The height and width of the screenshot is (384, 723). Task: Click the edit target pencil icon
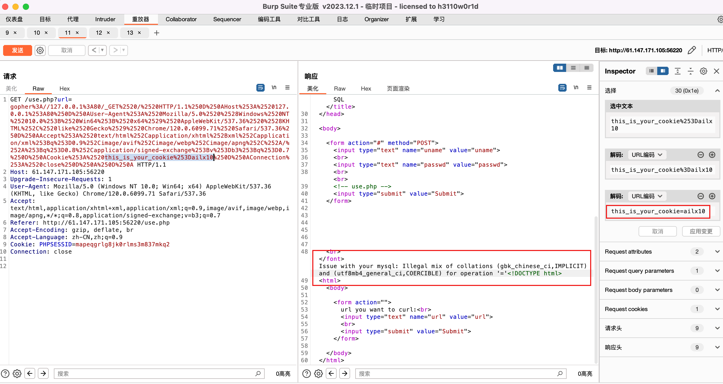pos(692,50)
